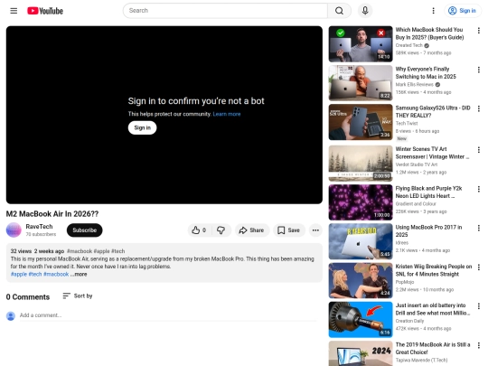Open Kristen Wiig SNL video thumbnail
Screen dimensions: 488x366
coord(361,280)
